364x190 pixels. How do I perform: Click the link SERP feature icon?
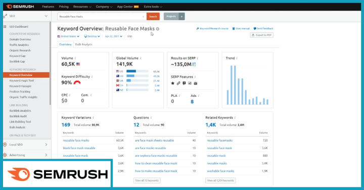pyautogui.click(x=178, y=83)
